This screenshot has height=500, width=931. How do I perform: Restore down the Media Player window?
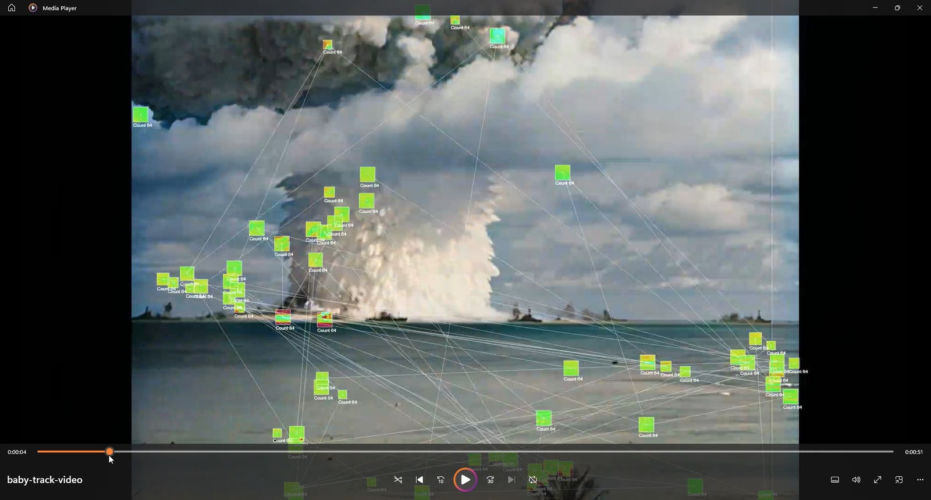(897, 8)
